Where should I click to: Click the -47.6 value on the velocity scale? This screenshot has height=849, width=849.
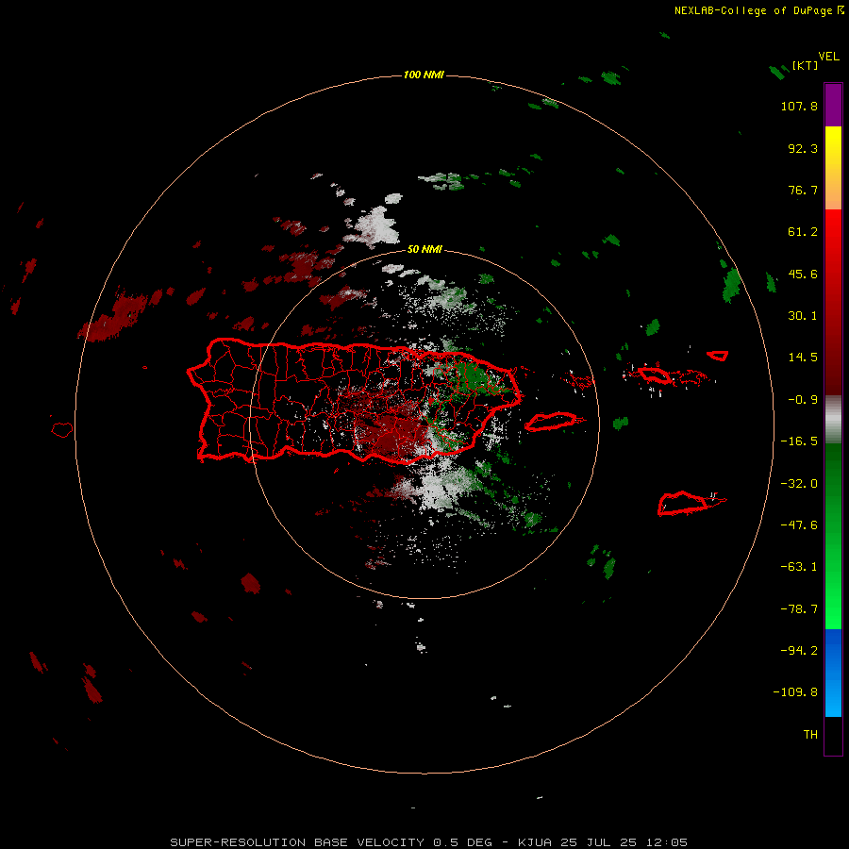pyautogui.click(x=799, y=525)
